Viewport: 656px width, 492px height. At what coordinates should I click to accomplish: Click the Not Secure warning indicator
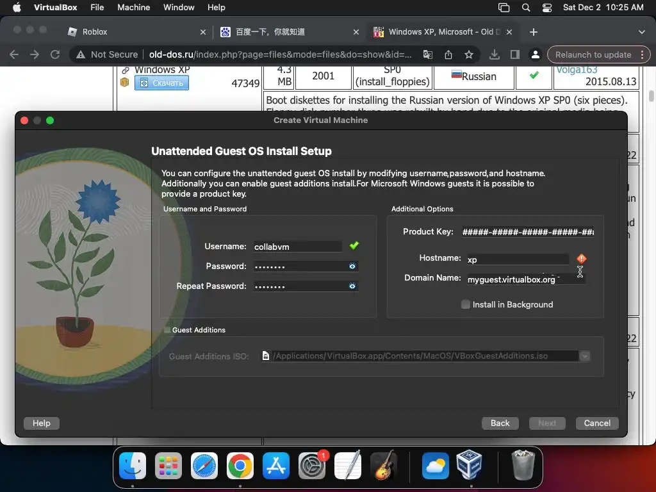pyautogui.click(x=107, y=54)
